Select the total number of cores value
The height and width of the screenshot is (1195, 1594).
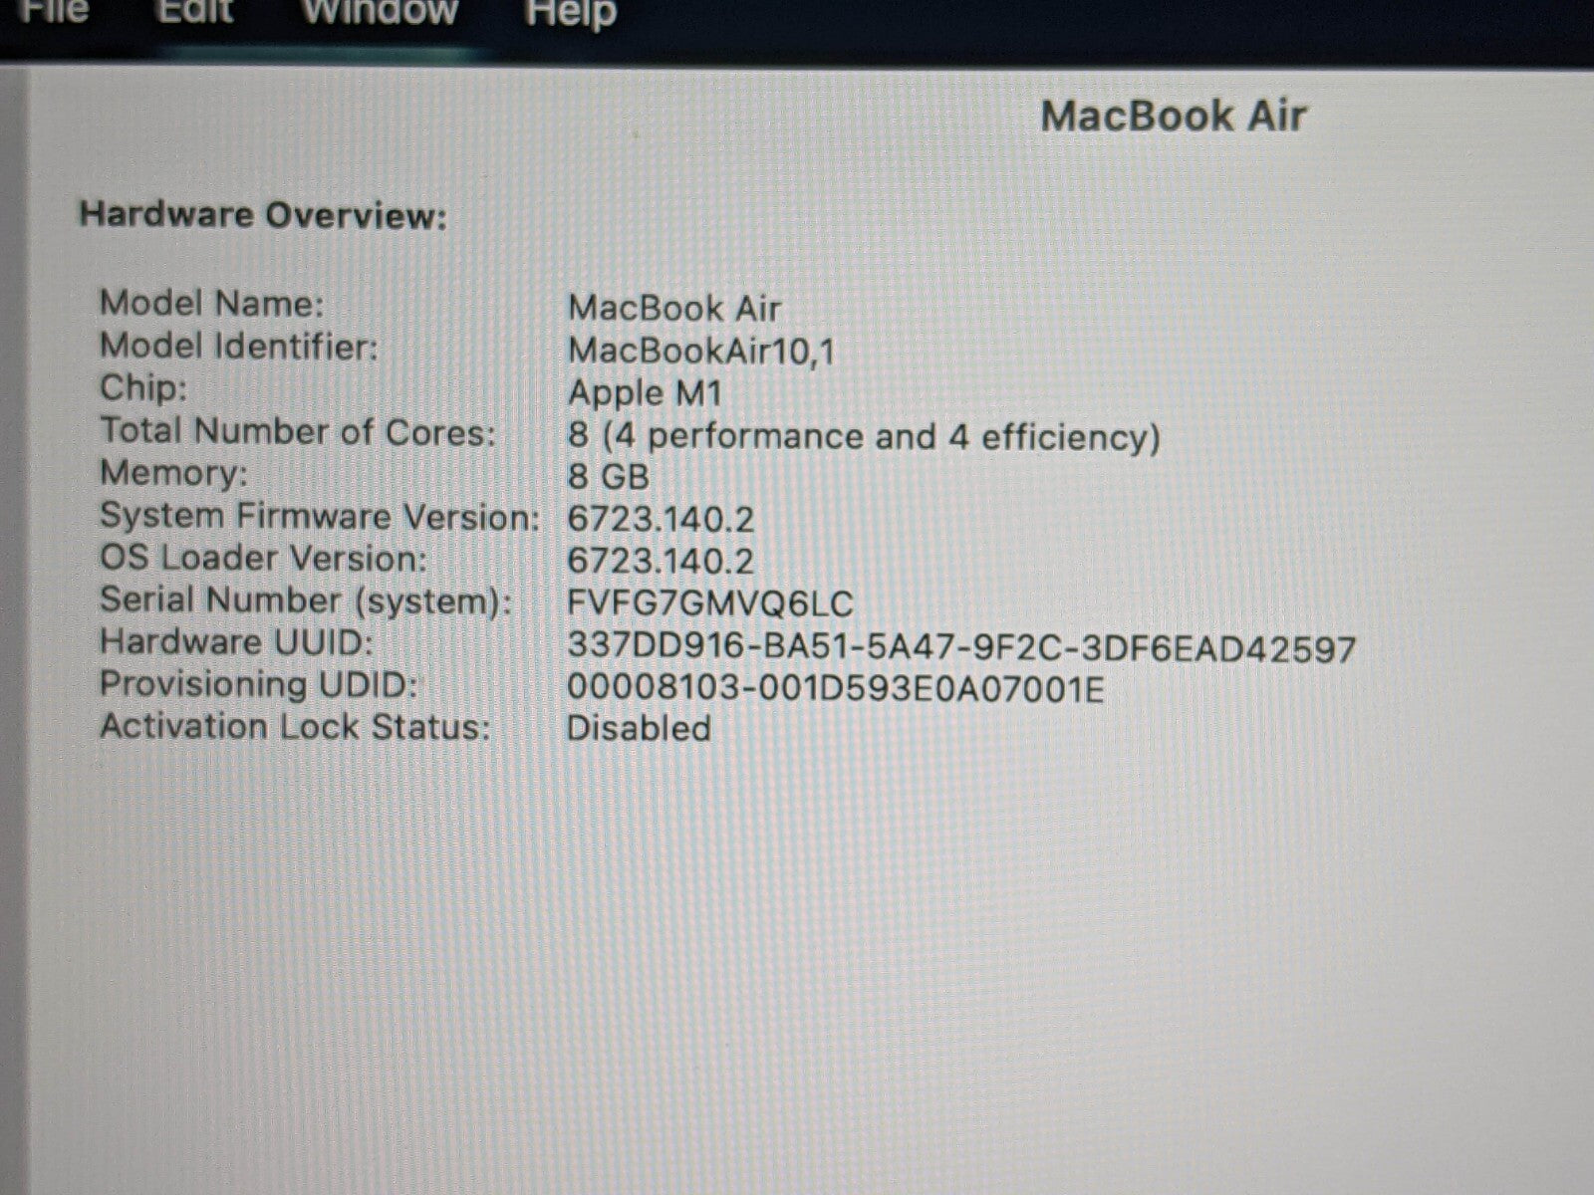(863, 436)
